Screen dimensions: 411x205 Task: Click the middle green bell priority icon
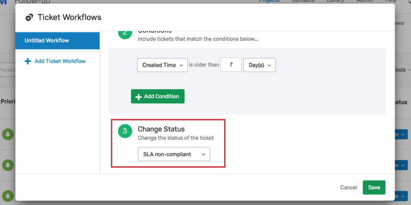pos(8,165)
